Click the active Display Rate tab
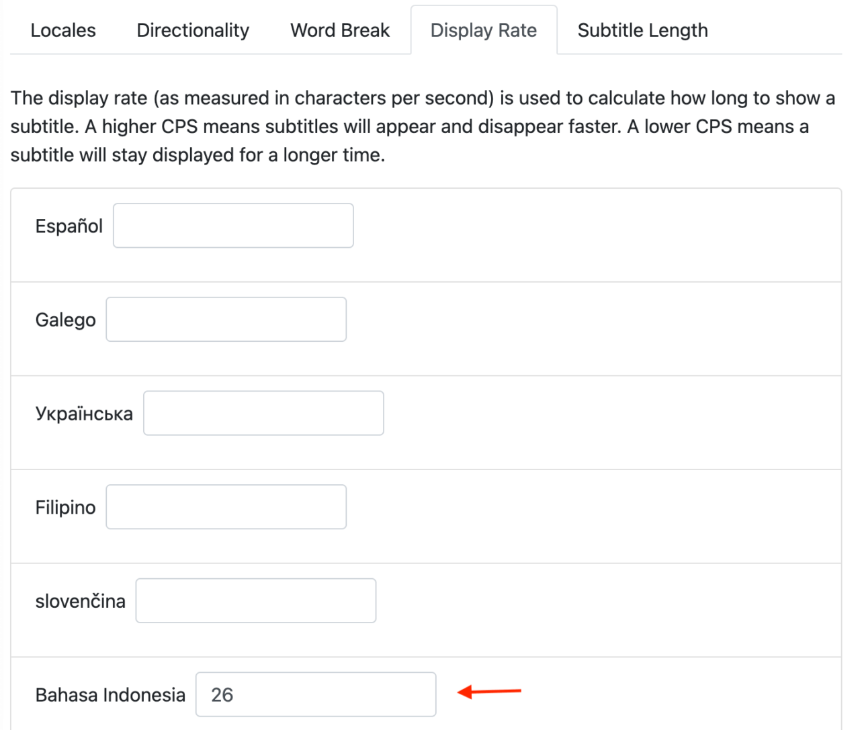The width and height of the screenshot is (860, 730). point(483,30)
